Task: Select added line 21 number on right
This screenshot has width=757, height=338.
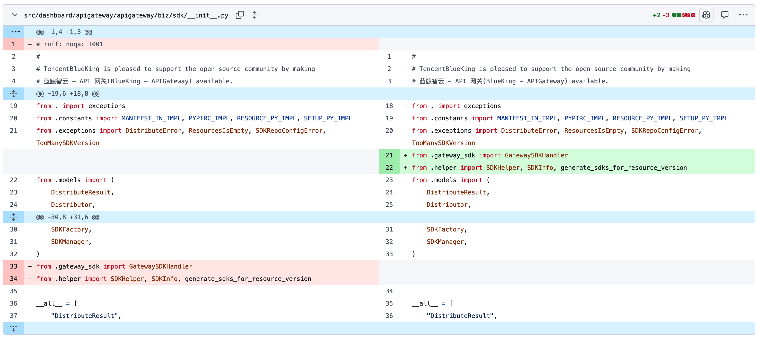Action: [389, 155]
